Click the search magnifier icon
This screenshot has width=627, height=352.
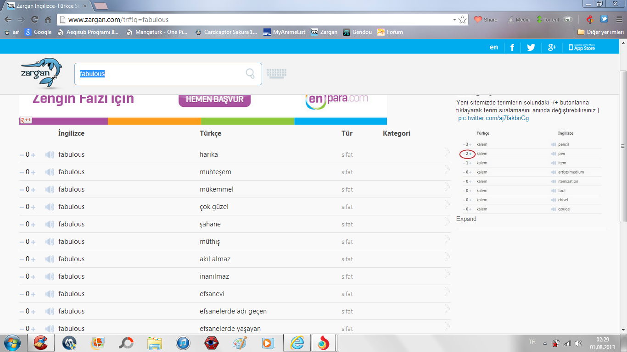pos(250,74)
